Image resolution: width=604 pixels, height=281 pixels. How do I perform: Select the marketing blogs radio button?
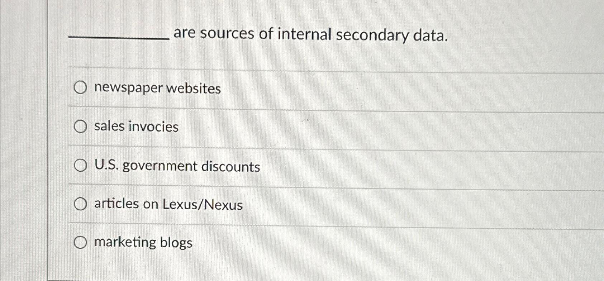[80, 242]
